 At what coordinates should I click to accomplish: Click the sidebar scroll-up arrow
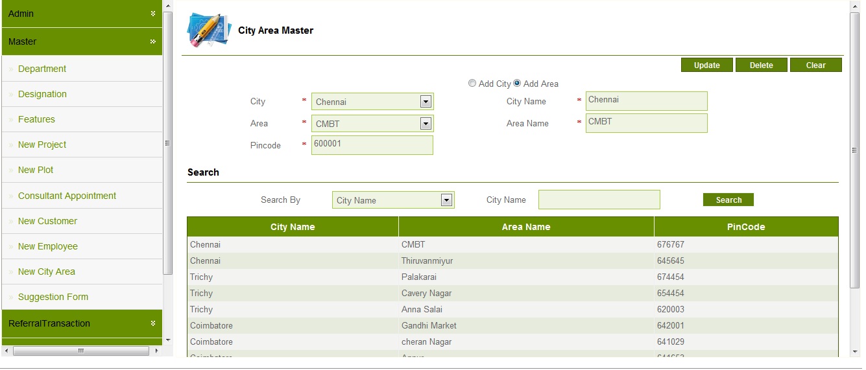coord(168,6)
